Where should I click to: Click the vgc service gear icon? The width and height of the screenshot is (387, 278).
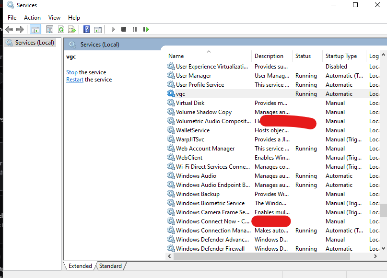click(x=171, y=94)
